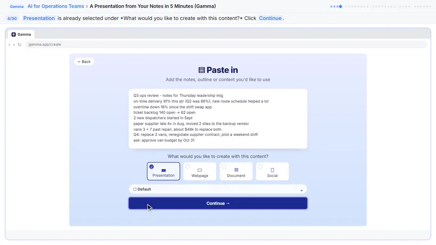Choose the Social option card
436x245 pixels.
coord(272,171)
